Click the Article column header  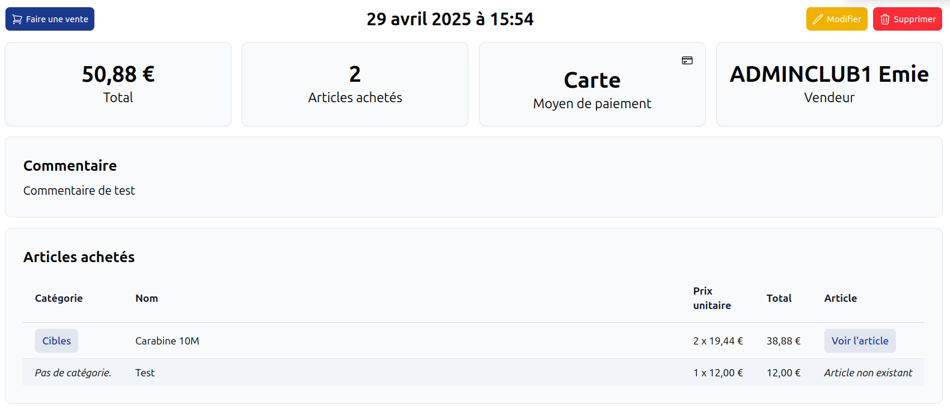841,298
